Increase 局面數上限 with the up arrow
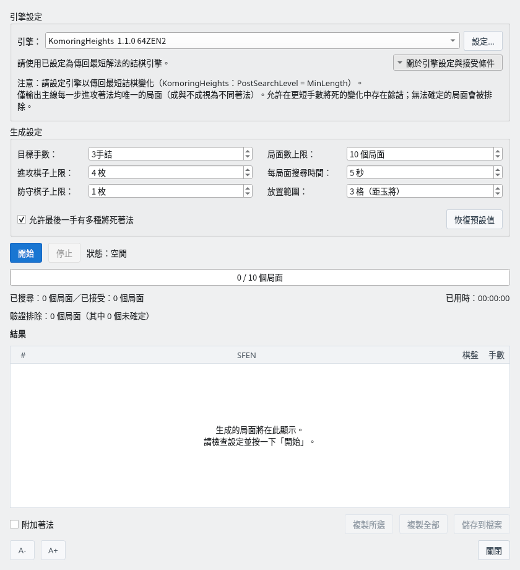 click(x=498, y=151)
